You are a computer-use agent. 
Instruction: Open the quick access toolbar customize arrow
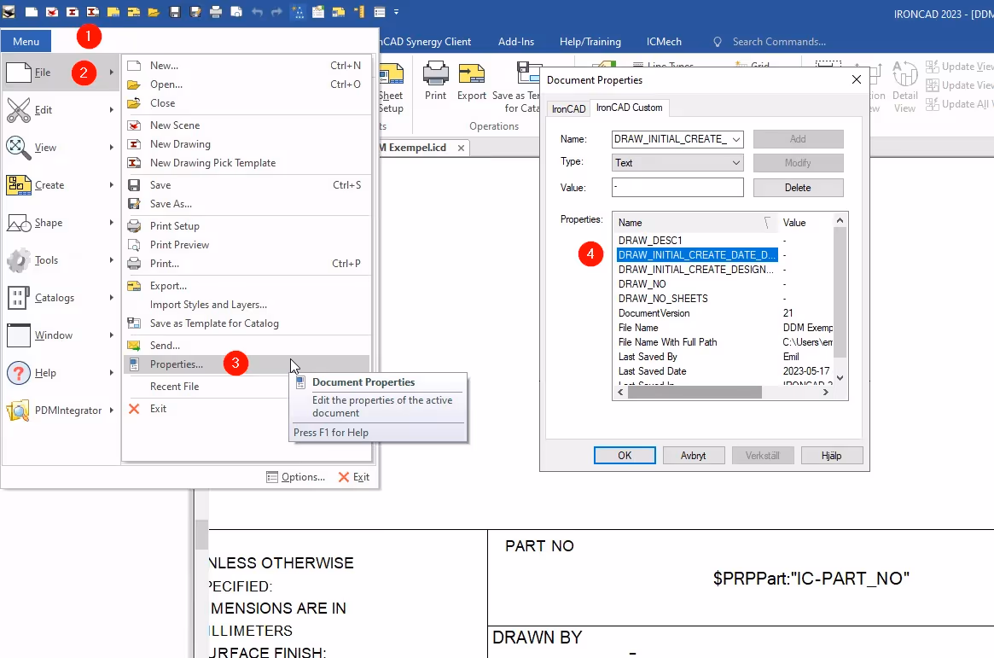pos(396,12)
